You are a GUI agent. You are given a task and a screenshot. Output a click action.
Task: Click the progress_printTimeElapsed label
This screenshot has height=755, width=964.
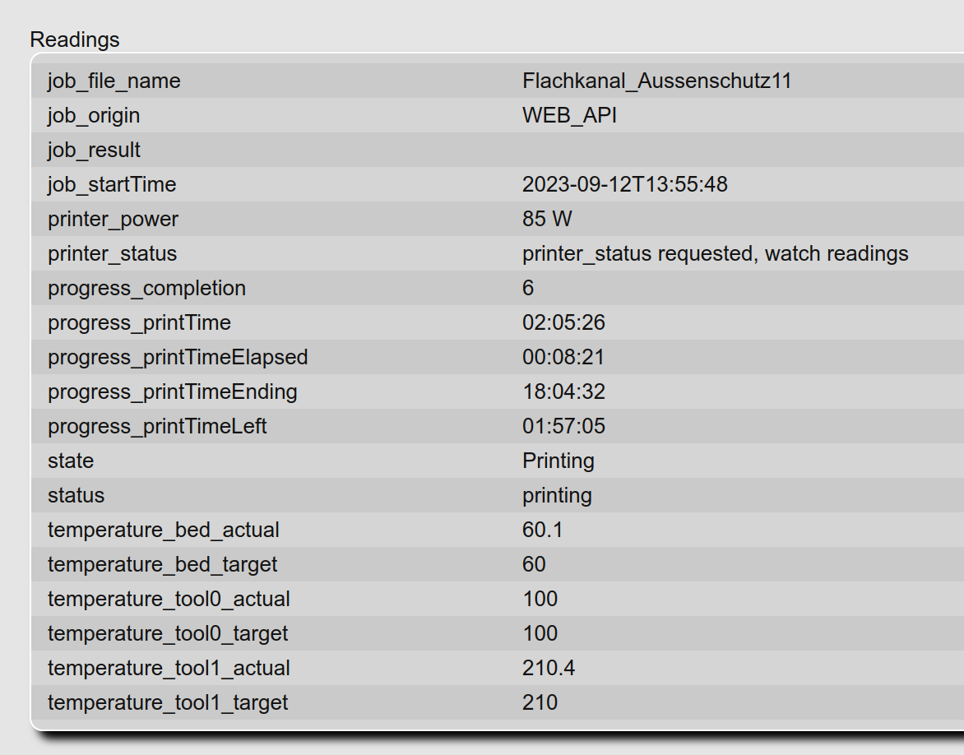click(178, 357)
